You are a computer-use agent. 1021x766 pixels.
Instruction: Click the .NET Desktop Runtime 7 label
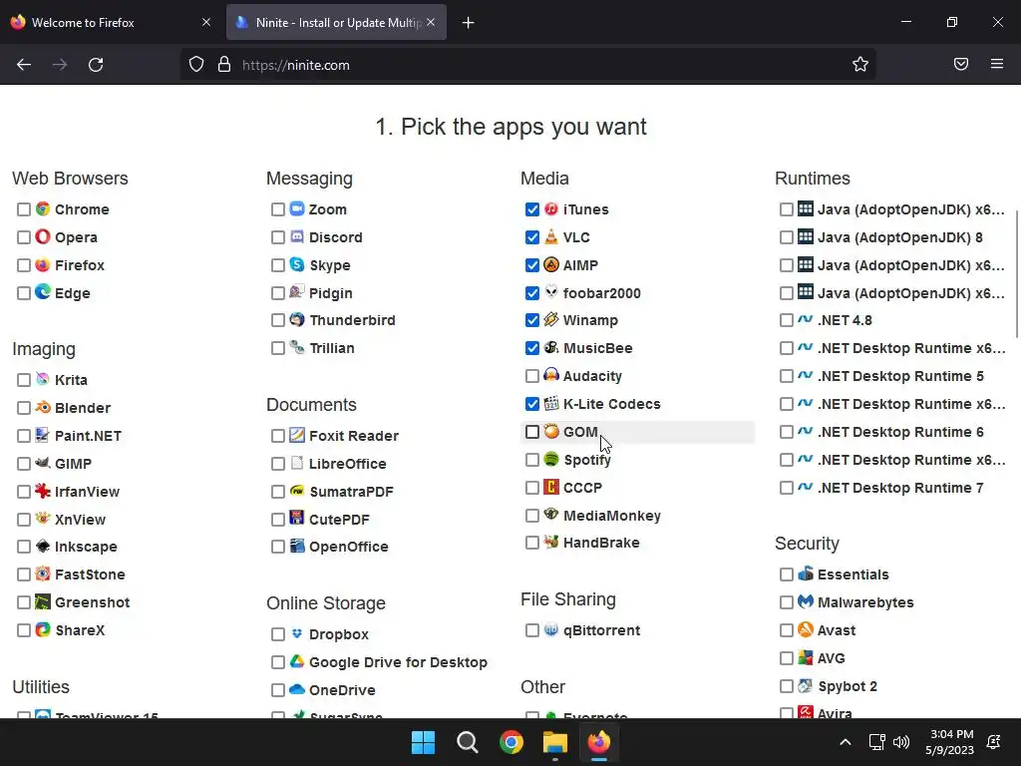pos(900,488)
